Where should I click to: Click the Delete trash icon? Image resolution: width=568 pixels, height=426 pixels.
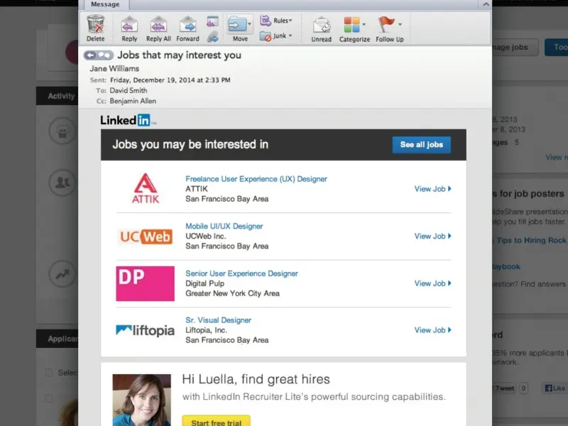(x=95, y=25)
